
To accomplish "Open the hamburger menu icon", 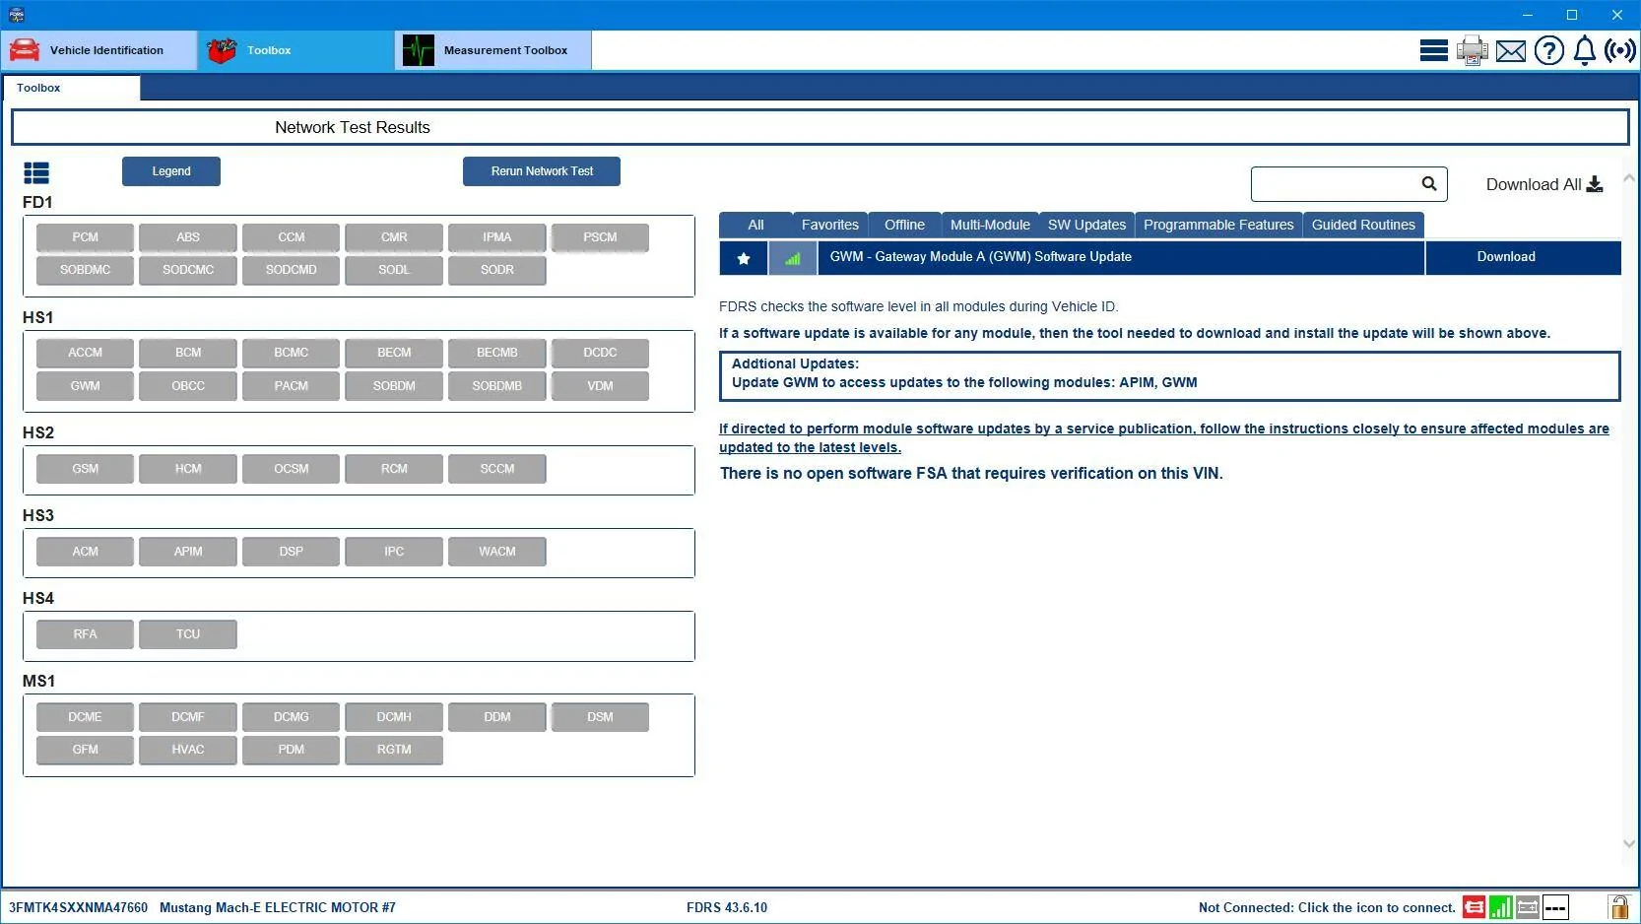I will coord(1433,50).
